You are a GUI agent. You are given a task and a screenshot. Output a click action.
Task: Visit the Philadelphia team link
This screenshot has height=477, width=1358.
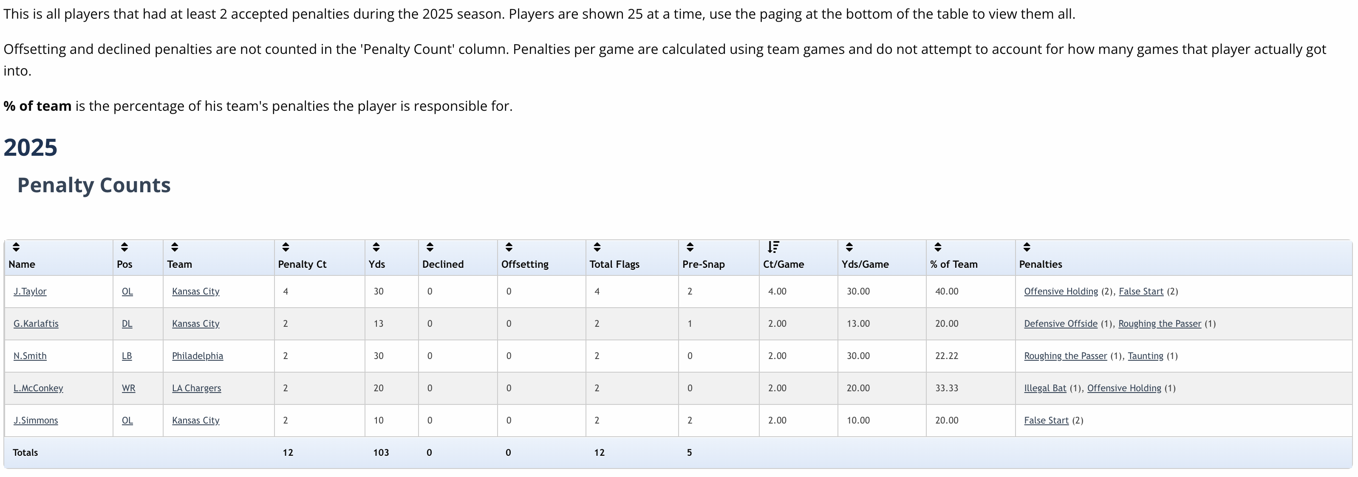tap(198, 356)
